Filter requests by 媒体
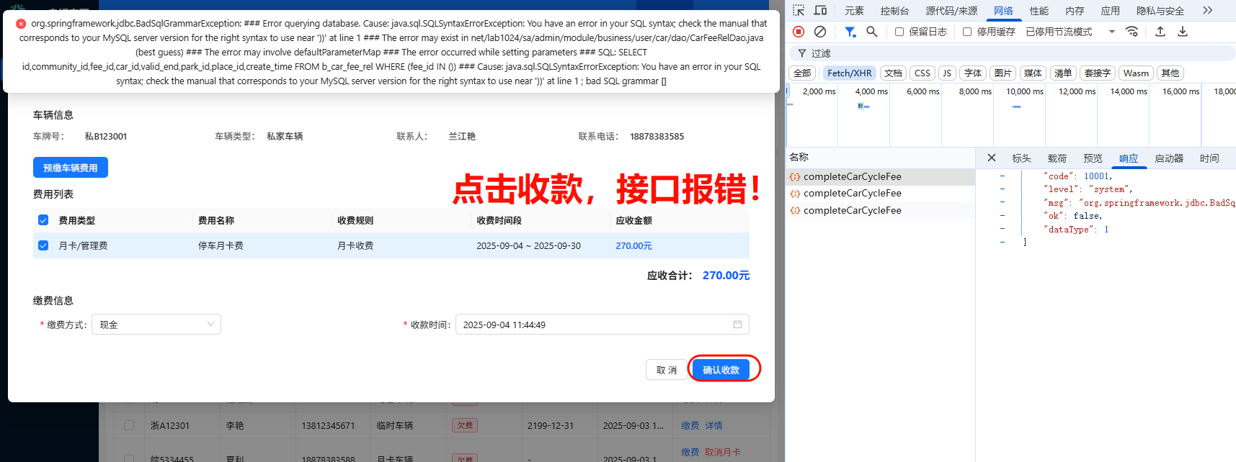This screenshot has width=1236, height=462. (1033, 73)
